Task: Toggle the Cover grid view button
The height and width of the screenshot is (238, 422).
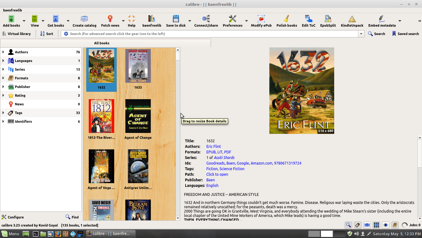Action: click(x=376, y=225)
